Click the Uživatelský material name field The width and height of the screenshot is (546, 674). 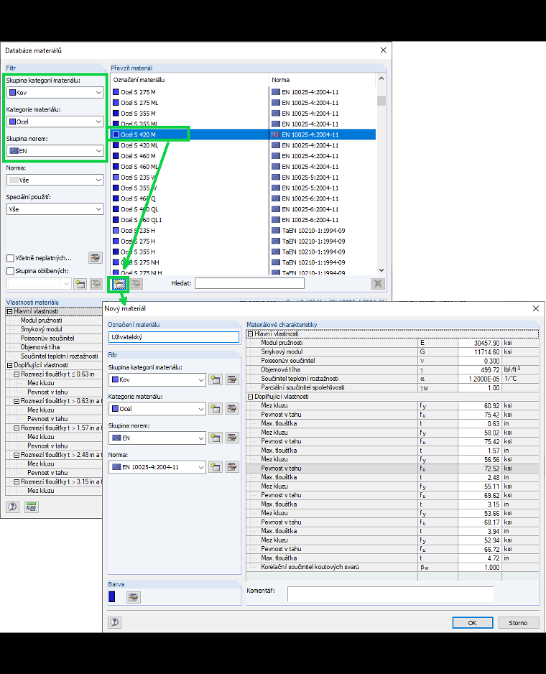tap(174, 337)
